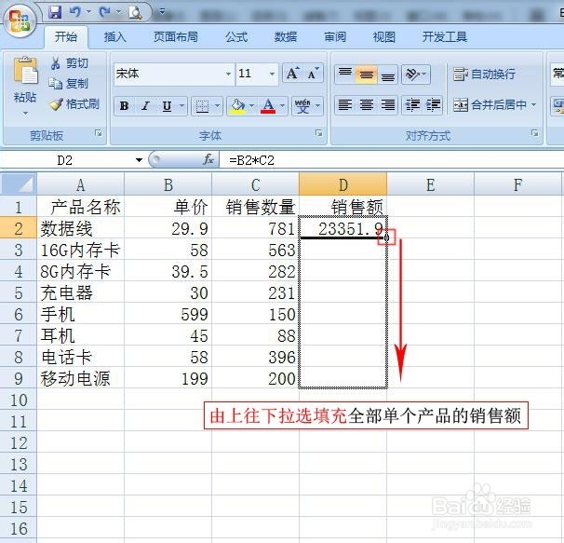Click 自动换行 wrap text button
This screenshot has height=543, width=564.
484,75
